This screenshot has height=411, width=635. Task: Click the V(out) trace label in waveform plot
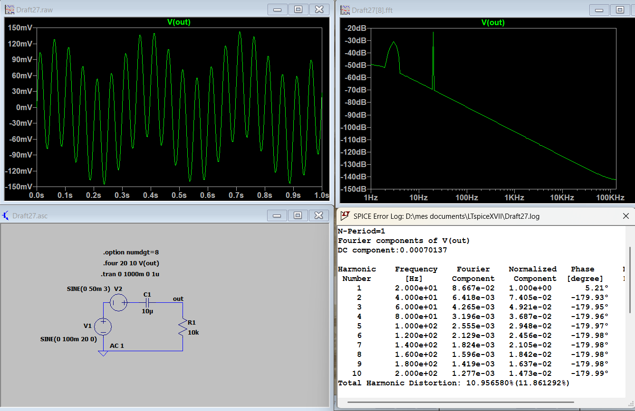pyautogui.click(x=179, y=22)
